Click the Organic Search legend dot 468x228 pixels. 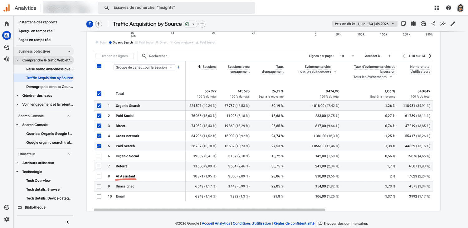(110, 42)
